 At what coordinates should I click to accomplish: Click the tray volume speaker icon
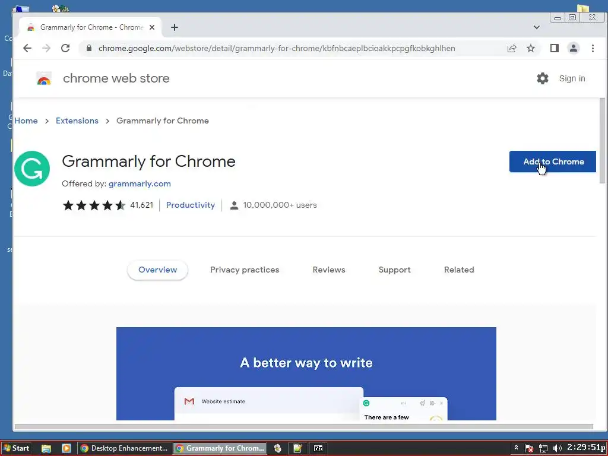pos(557,449)
